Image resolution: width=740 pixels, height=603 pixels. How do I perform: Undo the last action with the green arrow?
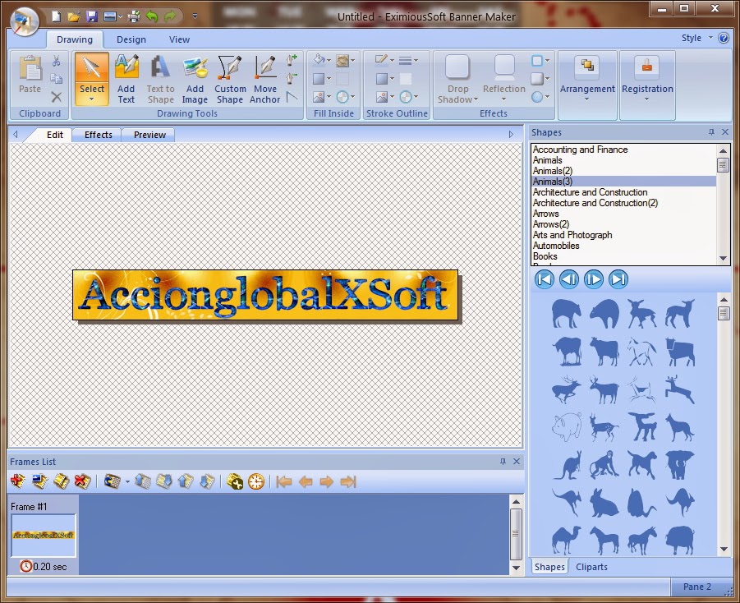pos(152,16)
